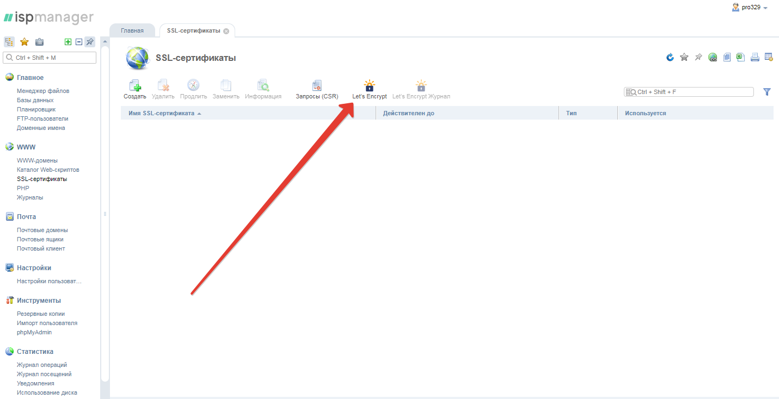
Task: Open Менеджер файлов in sidebar
Action: [x=43, y=91]
